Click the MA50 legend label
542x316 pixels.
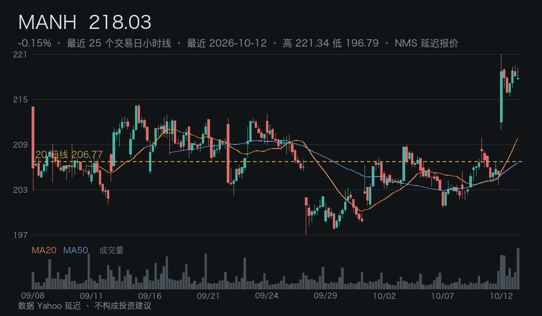[x=75, y=251]
